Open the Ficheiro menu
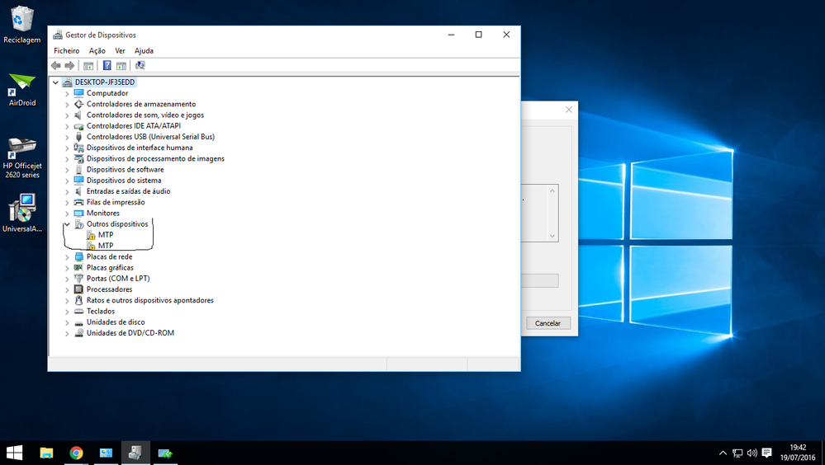The image size is (825, 465). (x=66, y=51)
